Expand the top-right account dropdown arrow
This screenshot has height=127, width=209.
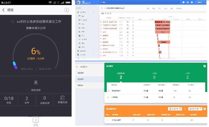point(205,2)
